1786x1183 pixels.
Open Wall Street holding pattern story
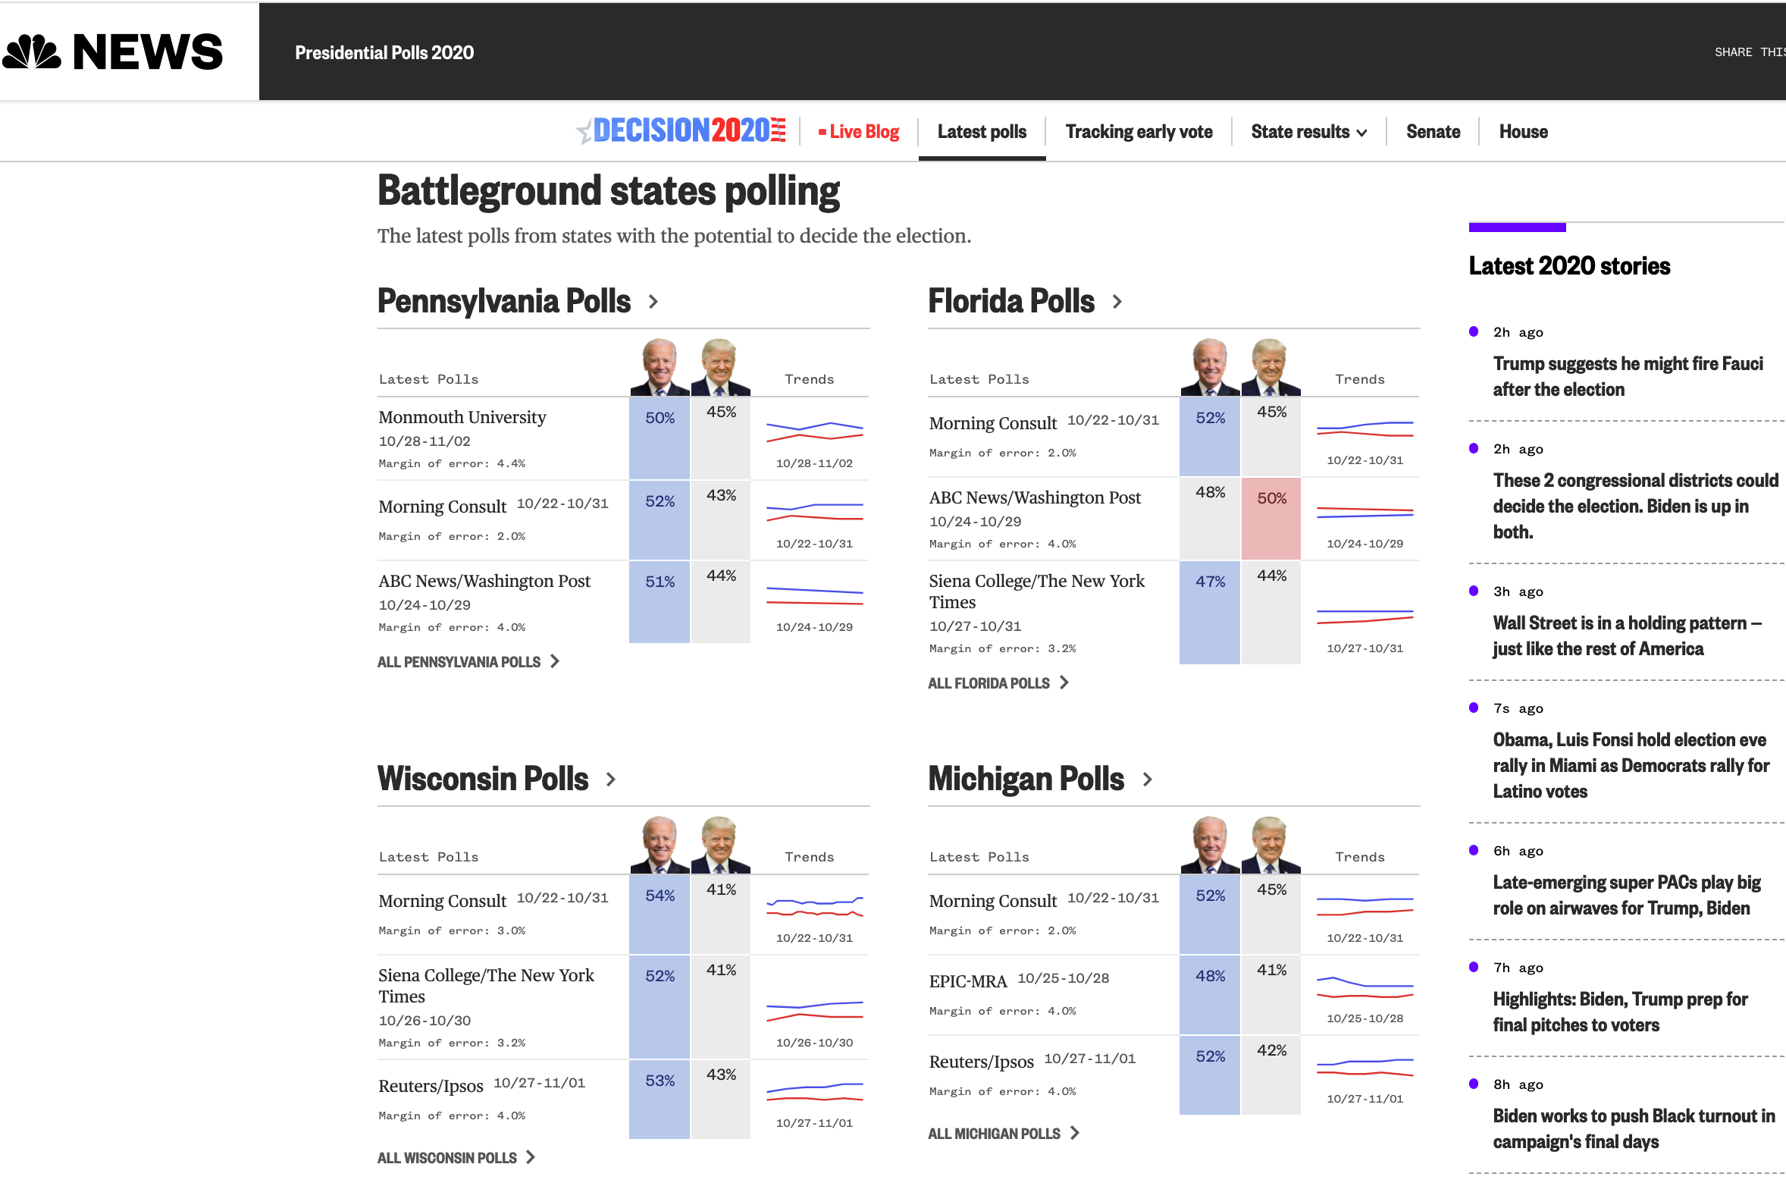(x=1627, y=636)
